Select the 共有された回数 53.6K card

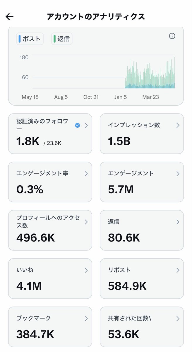(142, 327)
